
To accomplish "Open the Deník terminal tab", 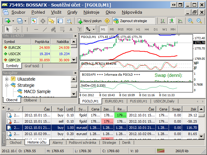I will point(126,143).
